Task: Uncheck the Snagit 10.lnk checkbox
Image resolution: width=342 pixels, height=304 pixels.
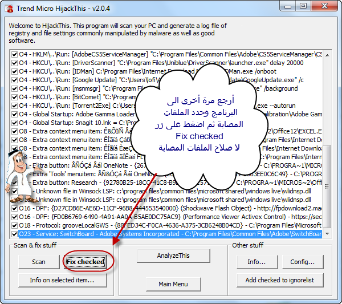Action: tap(14, 123)
